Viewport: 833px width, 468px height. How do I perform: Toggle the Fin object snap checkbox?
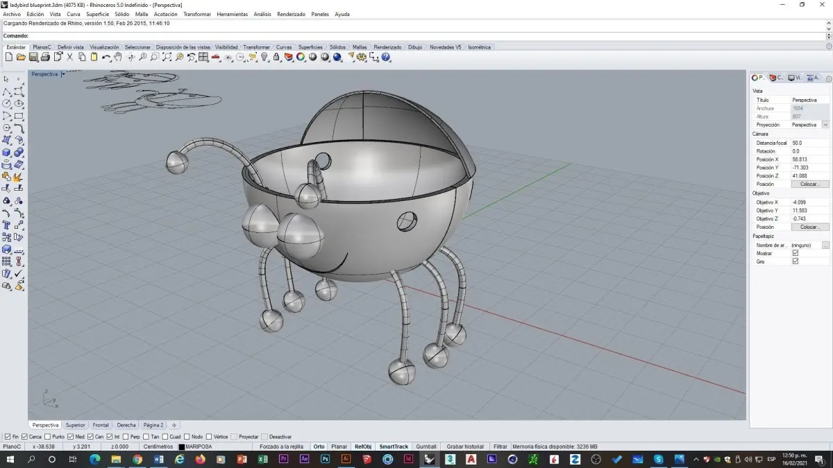7,437
